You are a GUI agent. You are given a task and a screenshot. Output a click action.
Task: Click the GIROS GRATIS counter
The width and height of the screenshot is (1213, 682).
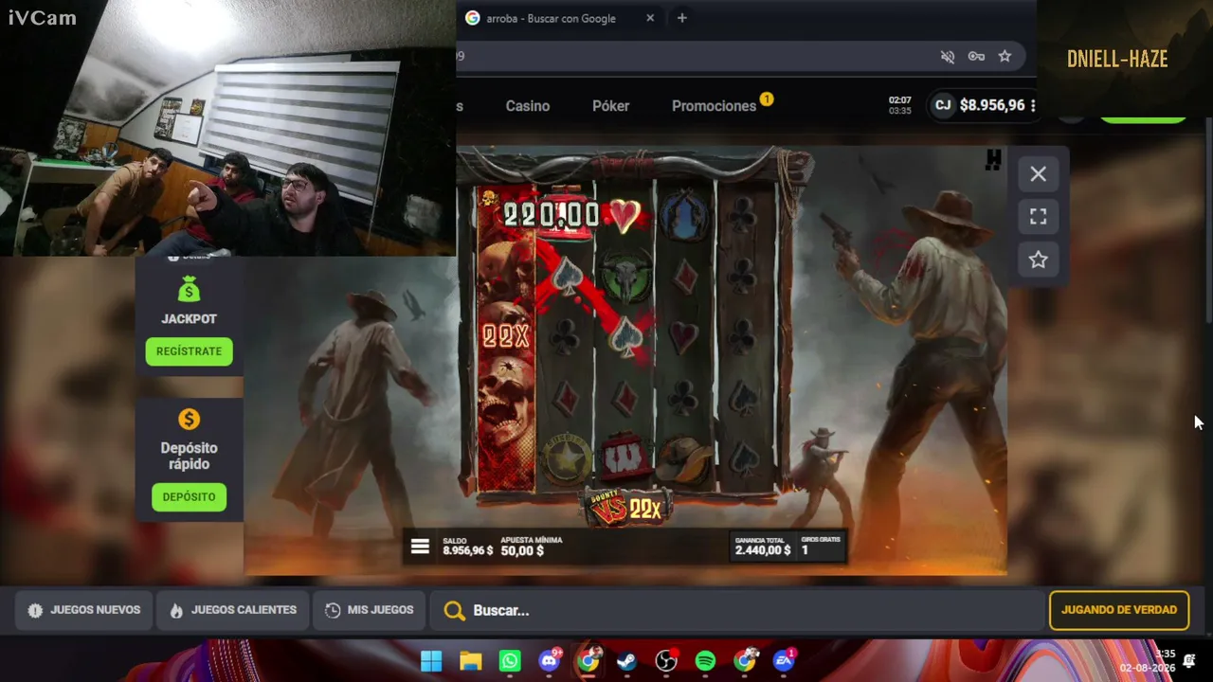click(x=820, y=546)
